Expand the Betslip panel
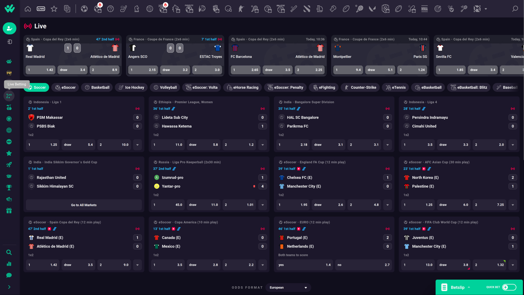 click(x=458, y=287)
